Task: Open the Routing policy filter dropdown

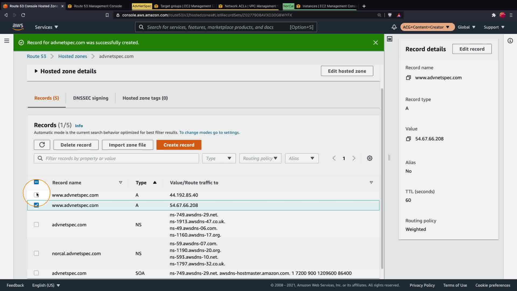Action: 260,158
